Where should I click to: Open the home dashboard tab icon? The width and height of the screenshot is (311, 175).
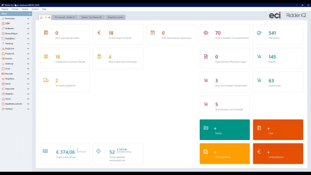[41, 17]
